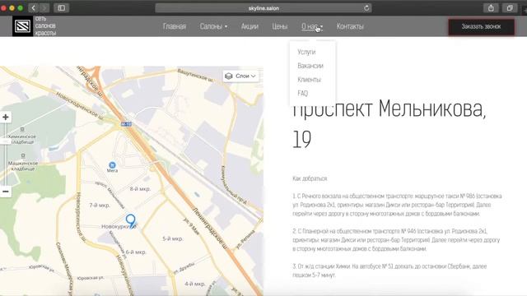Open the map Слои layers dropdown
527x296 pixels.
click(x=240, y=76)
